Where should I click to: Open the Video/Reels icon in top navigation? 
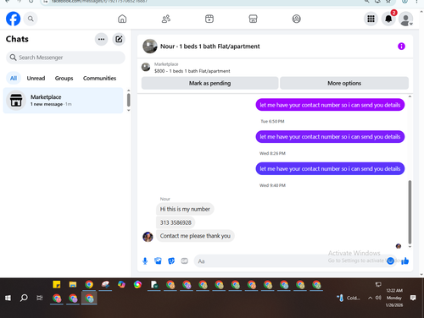click(209, 19)
